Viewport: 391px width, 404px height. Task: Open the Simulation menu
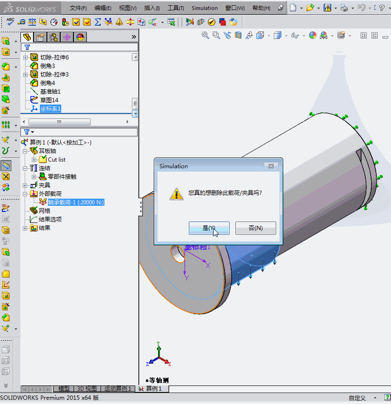205,8
